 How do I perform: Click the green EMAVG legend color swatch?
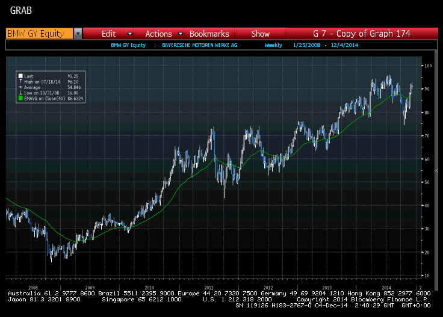[20, 99]
